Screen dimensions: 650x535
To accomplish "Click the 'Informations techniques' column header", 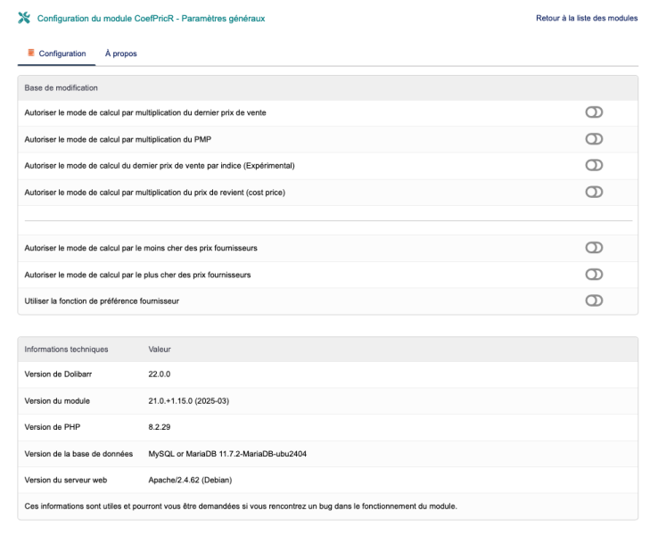I will pyautogui.click(x=66, y=350).
